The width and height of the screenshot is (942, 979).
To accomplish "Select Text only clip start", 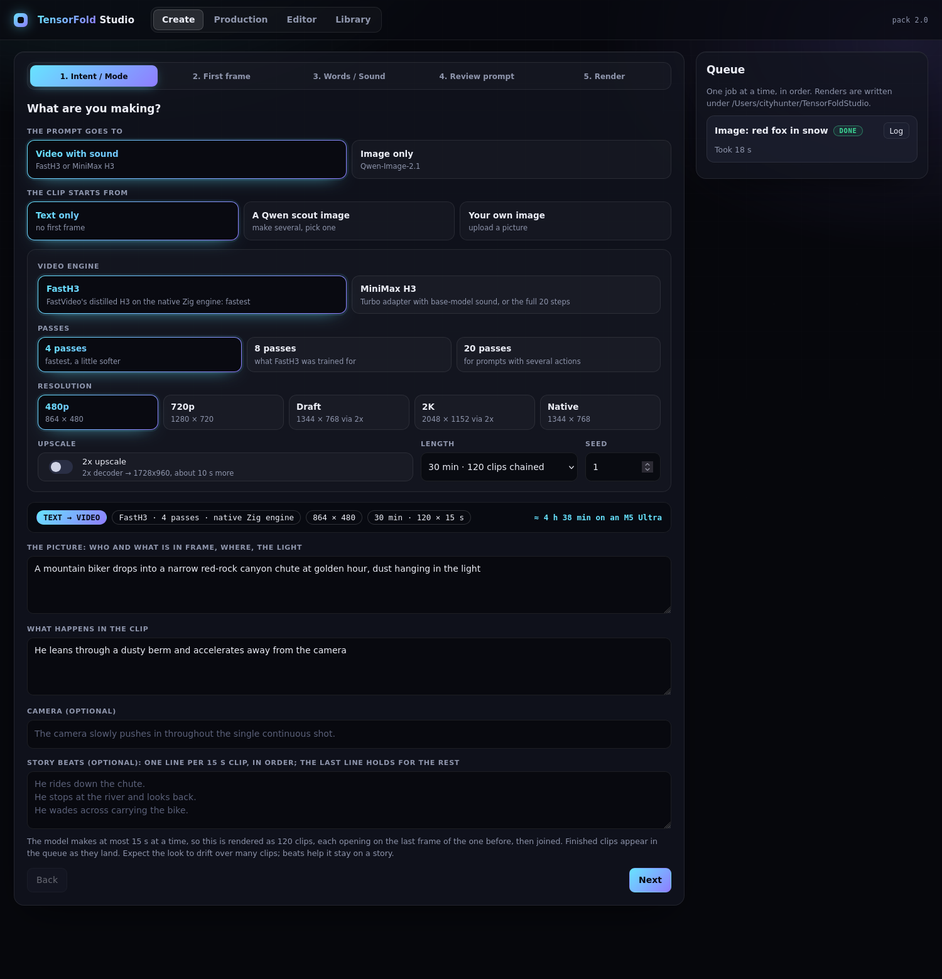I will coord(133,221).
